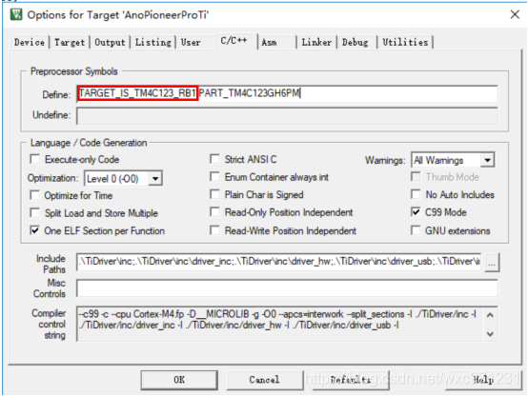Click the Help button

coord(483,380)
